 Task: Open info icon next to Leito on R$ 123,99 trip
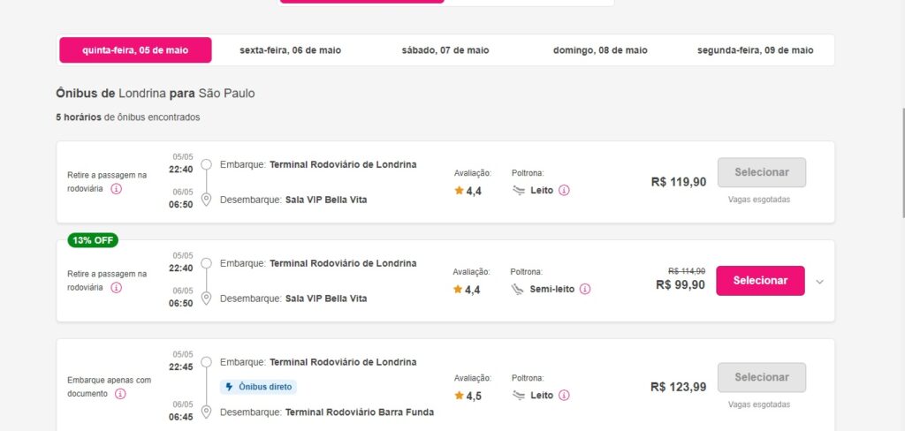point(564,395)
